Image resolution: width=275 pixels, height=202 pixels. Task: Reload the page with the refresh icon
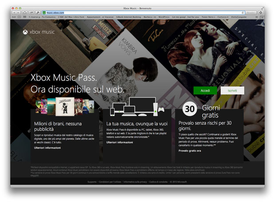[x=243, y=12]
